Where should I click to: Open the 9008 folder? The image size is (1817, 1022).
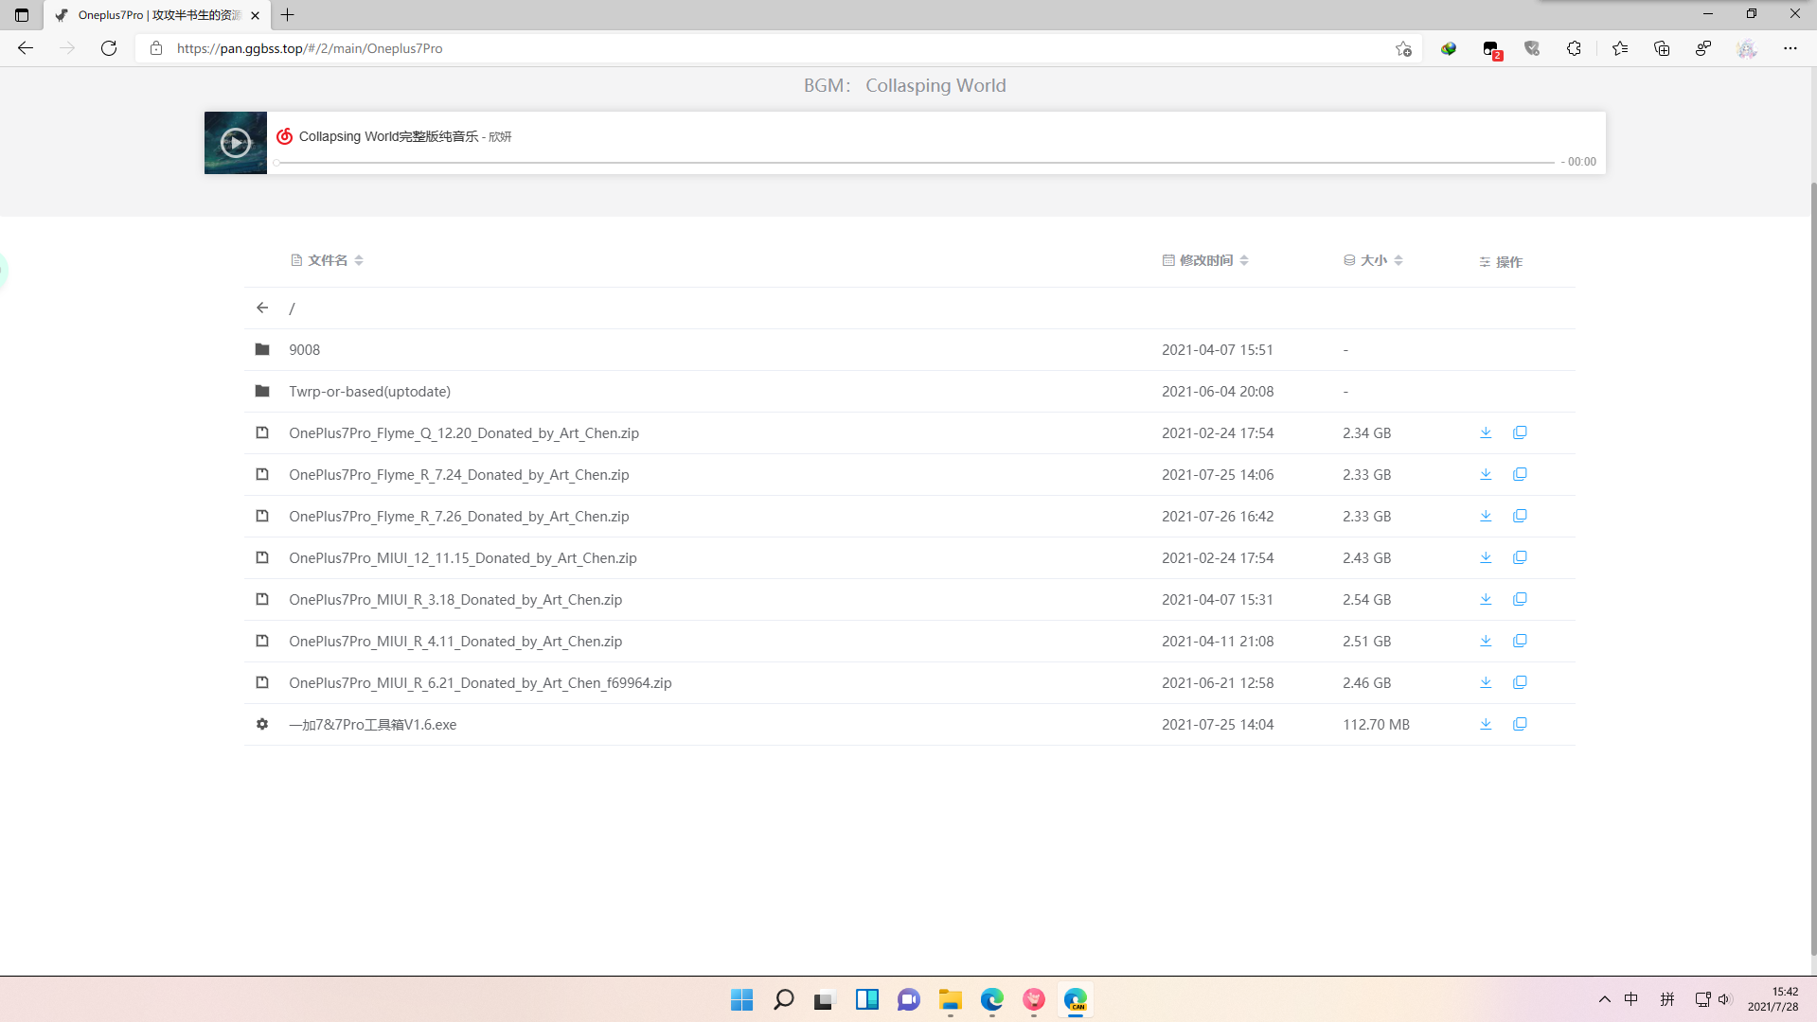coord(304,349)
